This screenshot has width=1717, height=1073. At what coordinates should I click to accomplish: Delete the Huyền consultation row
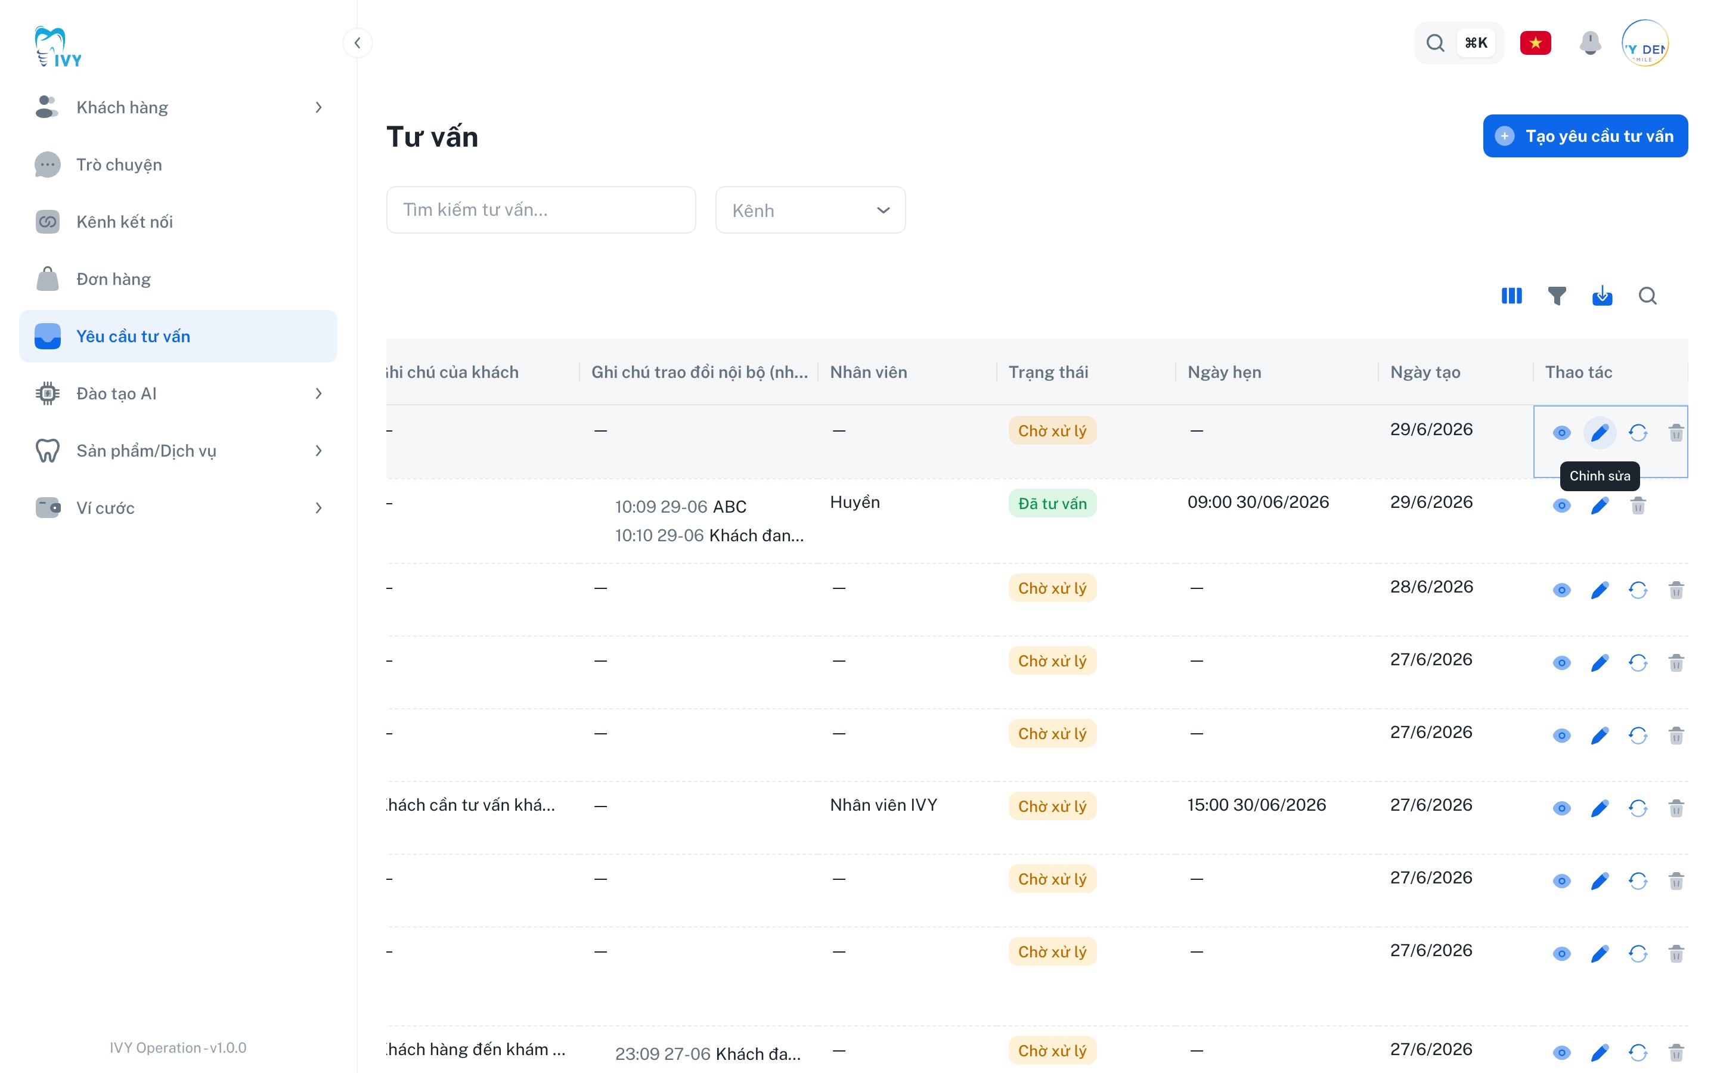[x=1638, y=506]
